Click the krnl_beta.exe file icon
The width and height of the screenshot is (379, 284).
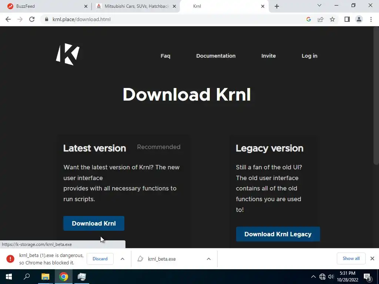(140, 259)
